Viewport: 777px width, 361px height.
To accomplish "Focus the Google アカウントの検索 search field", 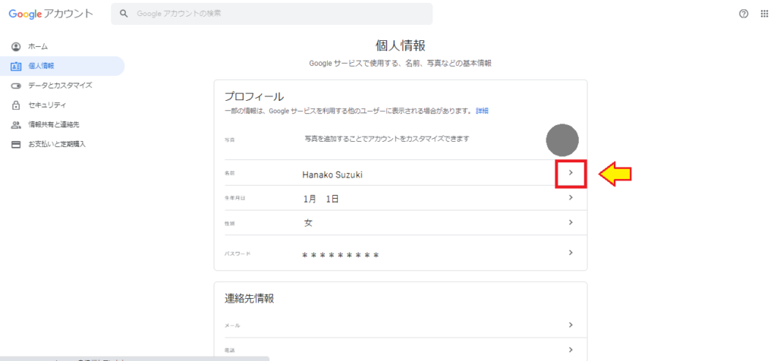I will click(x=281, y=14).
